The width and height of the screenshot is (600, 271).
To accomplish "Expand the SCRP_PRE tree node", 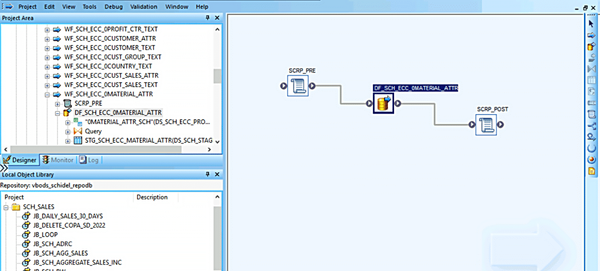I will tap(57, 104).
